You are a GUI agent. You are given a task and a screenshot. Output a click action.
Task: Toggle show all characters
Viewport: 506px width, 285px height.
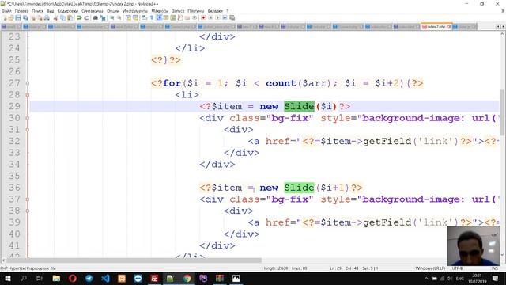coord(151,17)
